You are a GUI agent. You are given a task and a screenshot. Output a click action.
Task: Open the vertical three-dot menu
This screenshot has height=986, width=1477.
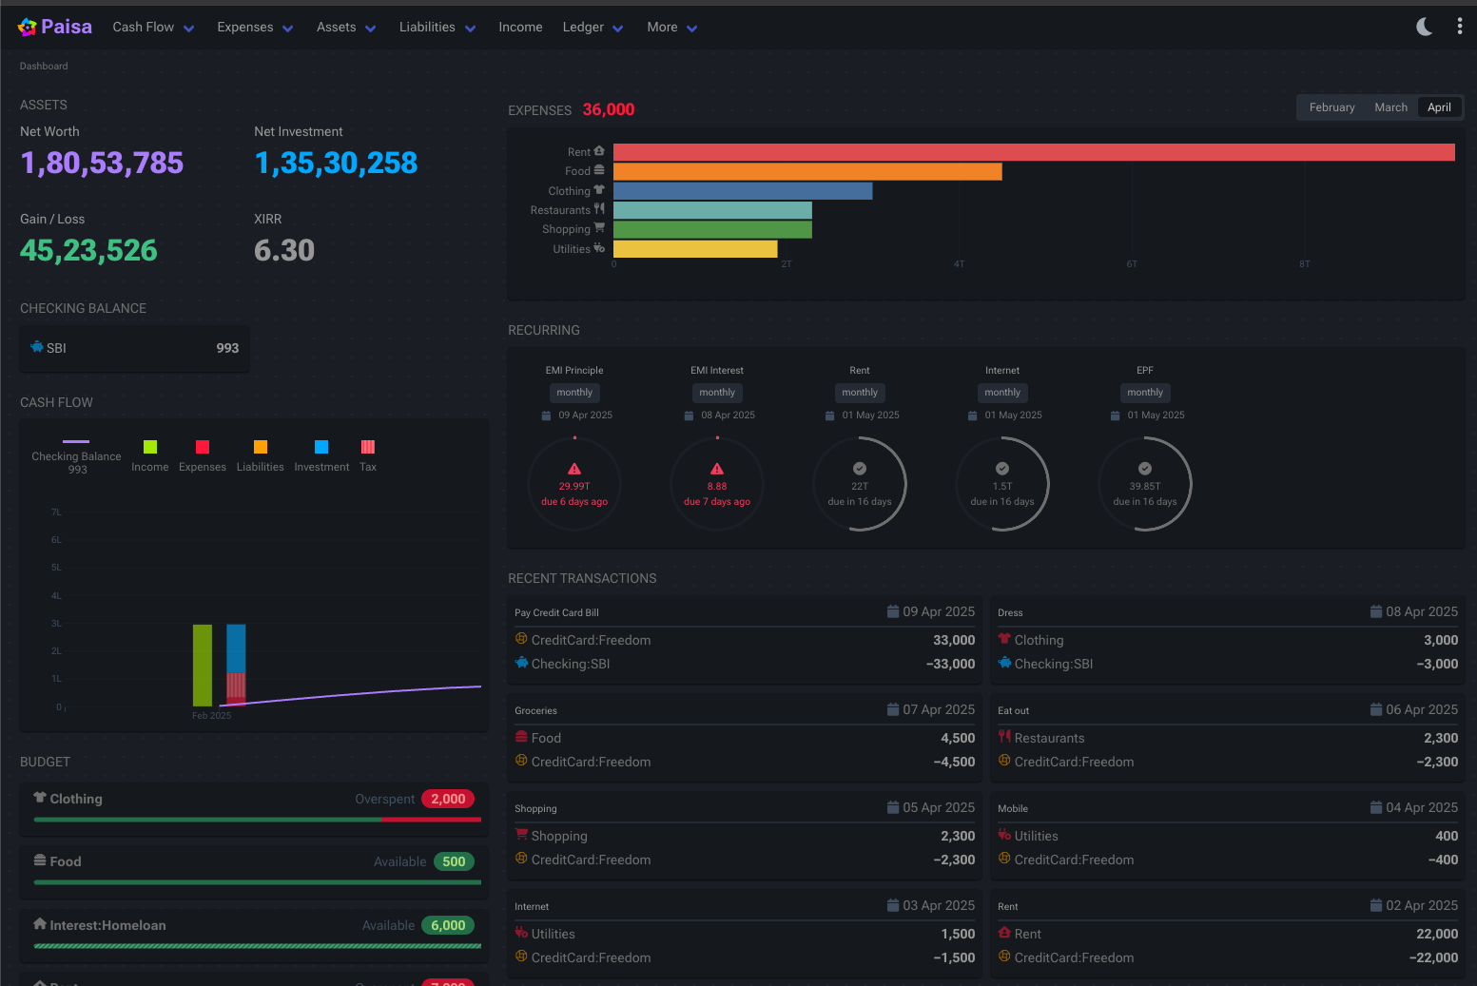point(1459,27)
